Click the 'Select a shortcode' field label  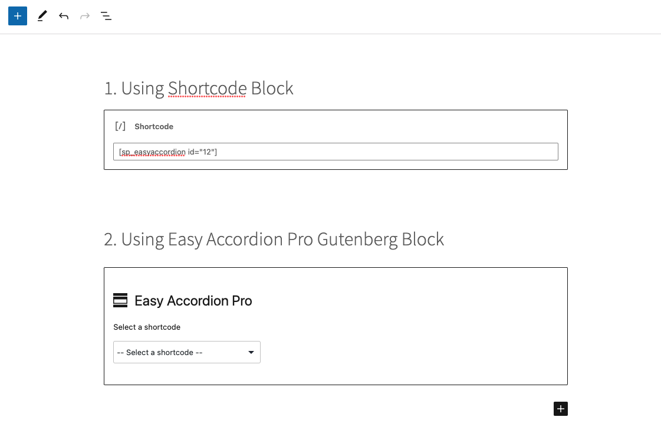[147, 327]
